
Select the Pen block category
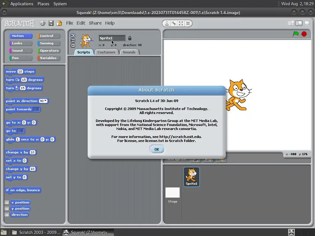(21, 58)
